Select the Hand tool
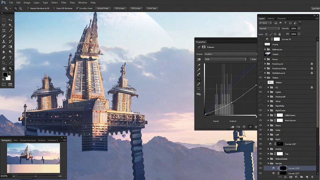 coord(4,68)
